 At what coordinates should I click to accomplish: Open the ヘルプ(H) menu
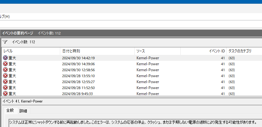(x=5, y=17)
